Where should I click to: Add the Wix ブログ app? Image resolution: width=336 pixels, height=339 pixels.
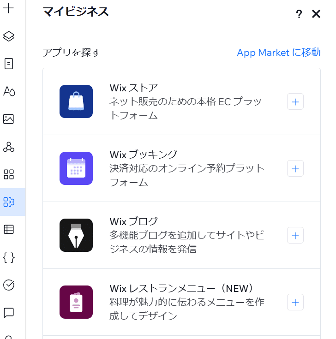[295, 235]
